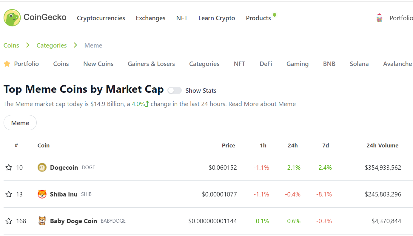Switch to the Gainers & Losers tab
Screen dimensions: 413x236
(151, 64)
